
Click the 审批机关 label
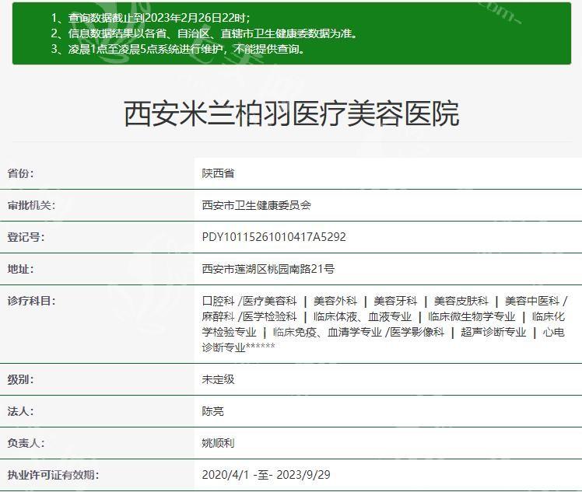(x=31, y=205)
